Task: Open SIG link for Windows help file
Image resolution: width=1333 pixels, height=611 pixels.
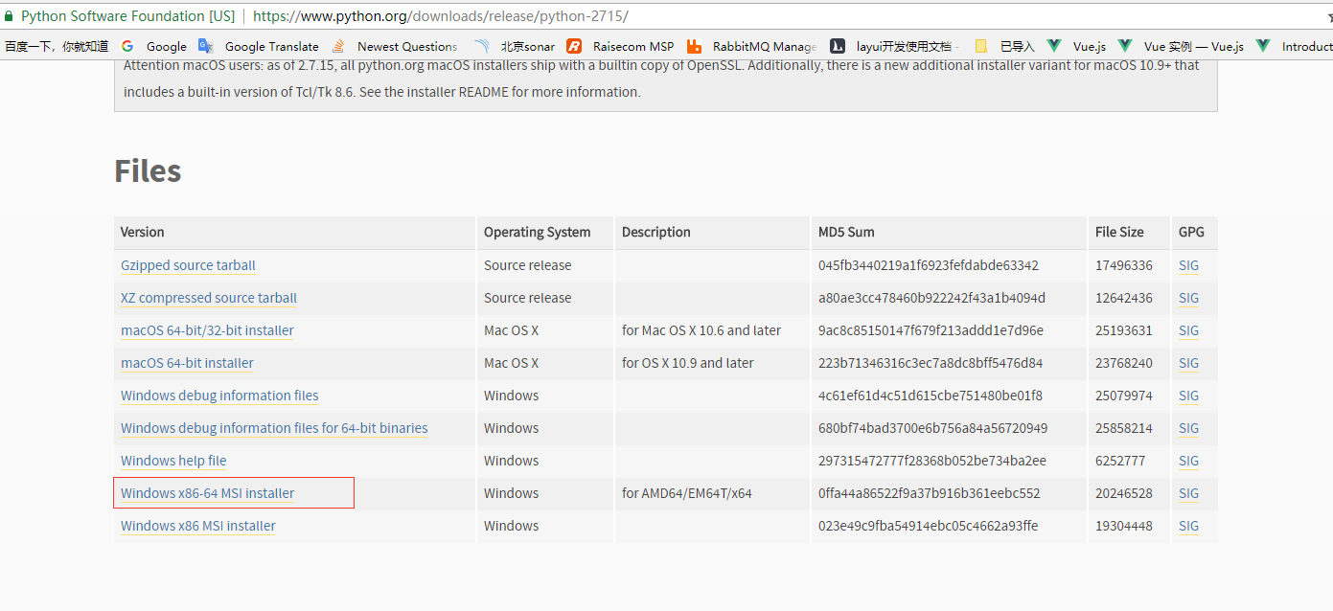Action: point(1188,461)
